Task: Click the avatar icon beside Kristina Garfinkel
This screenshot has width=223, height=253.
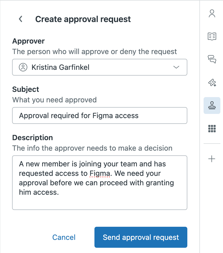Action: (x=23, y=67)
